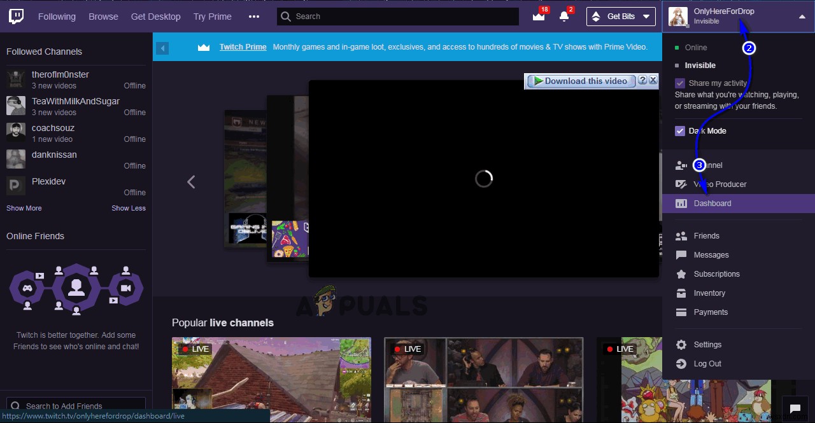Click the ellipsis more-options icon
This screenshot has width=815, height=423.
[x=254, y=16]
